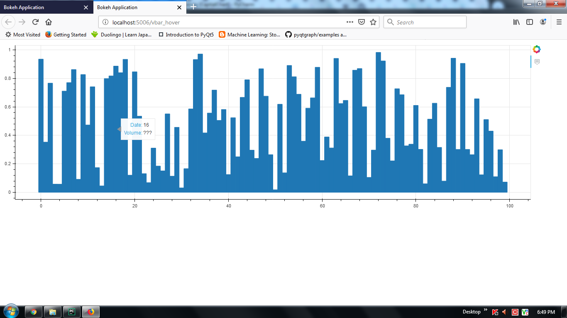Show site information for the localhost URL

pyautogui.click(x=105, y=22)
